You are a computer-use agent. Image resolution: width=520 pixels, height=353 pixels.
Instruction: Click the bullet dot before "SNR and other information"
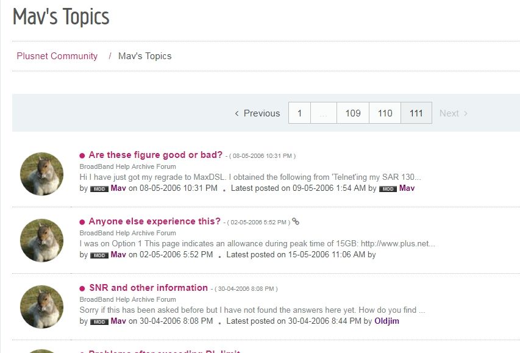[82, 288]
